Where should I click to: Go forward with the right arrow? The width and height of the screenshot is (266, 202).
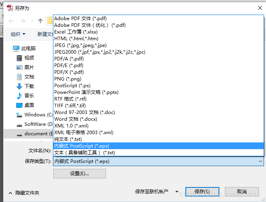click(x=23, y=21)
